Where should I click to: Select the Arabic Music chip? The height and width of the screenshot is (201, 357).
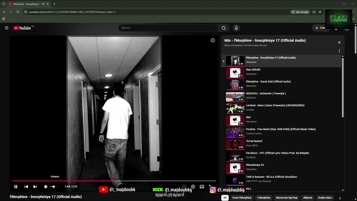(326, 198)
